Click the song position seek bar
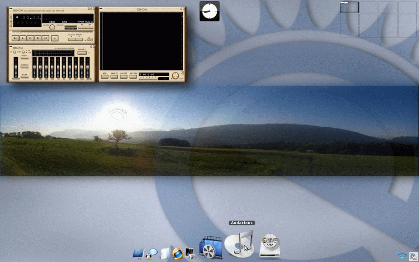This screenshot has width=419, height=262. (52, 31)
